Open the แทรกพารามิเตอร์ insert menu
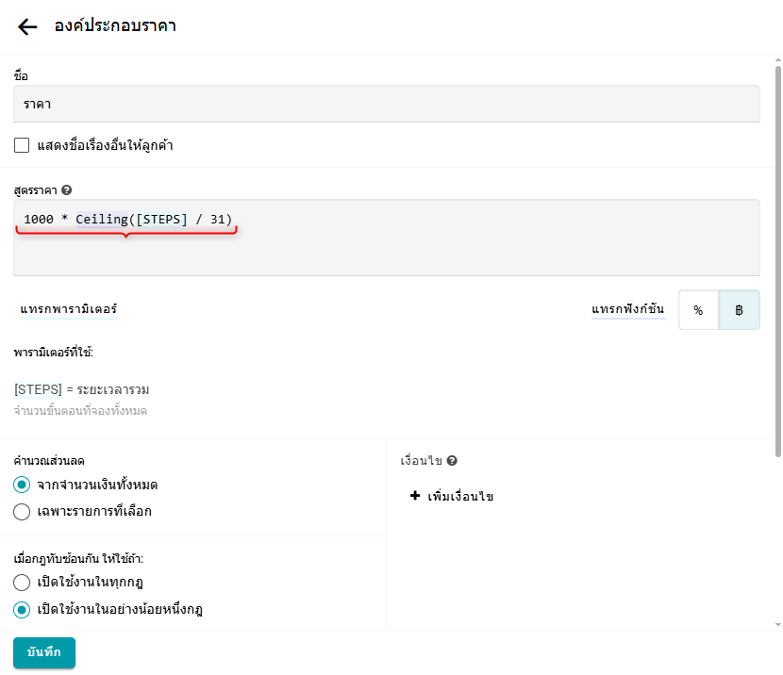The height and width of the screenshot is (675, 783). (68, 309)
